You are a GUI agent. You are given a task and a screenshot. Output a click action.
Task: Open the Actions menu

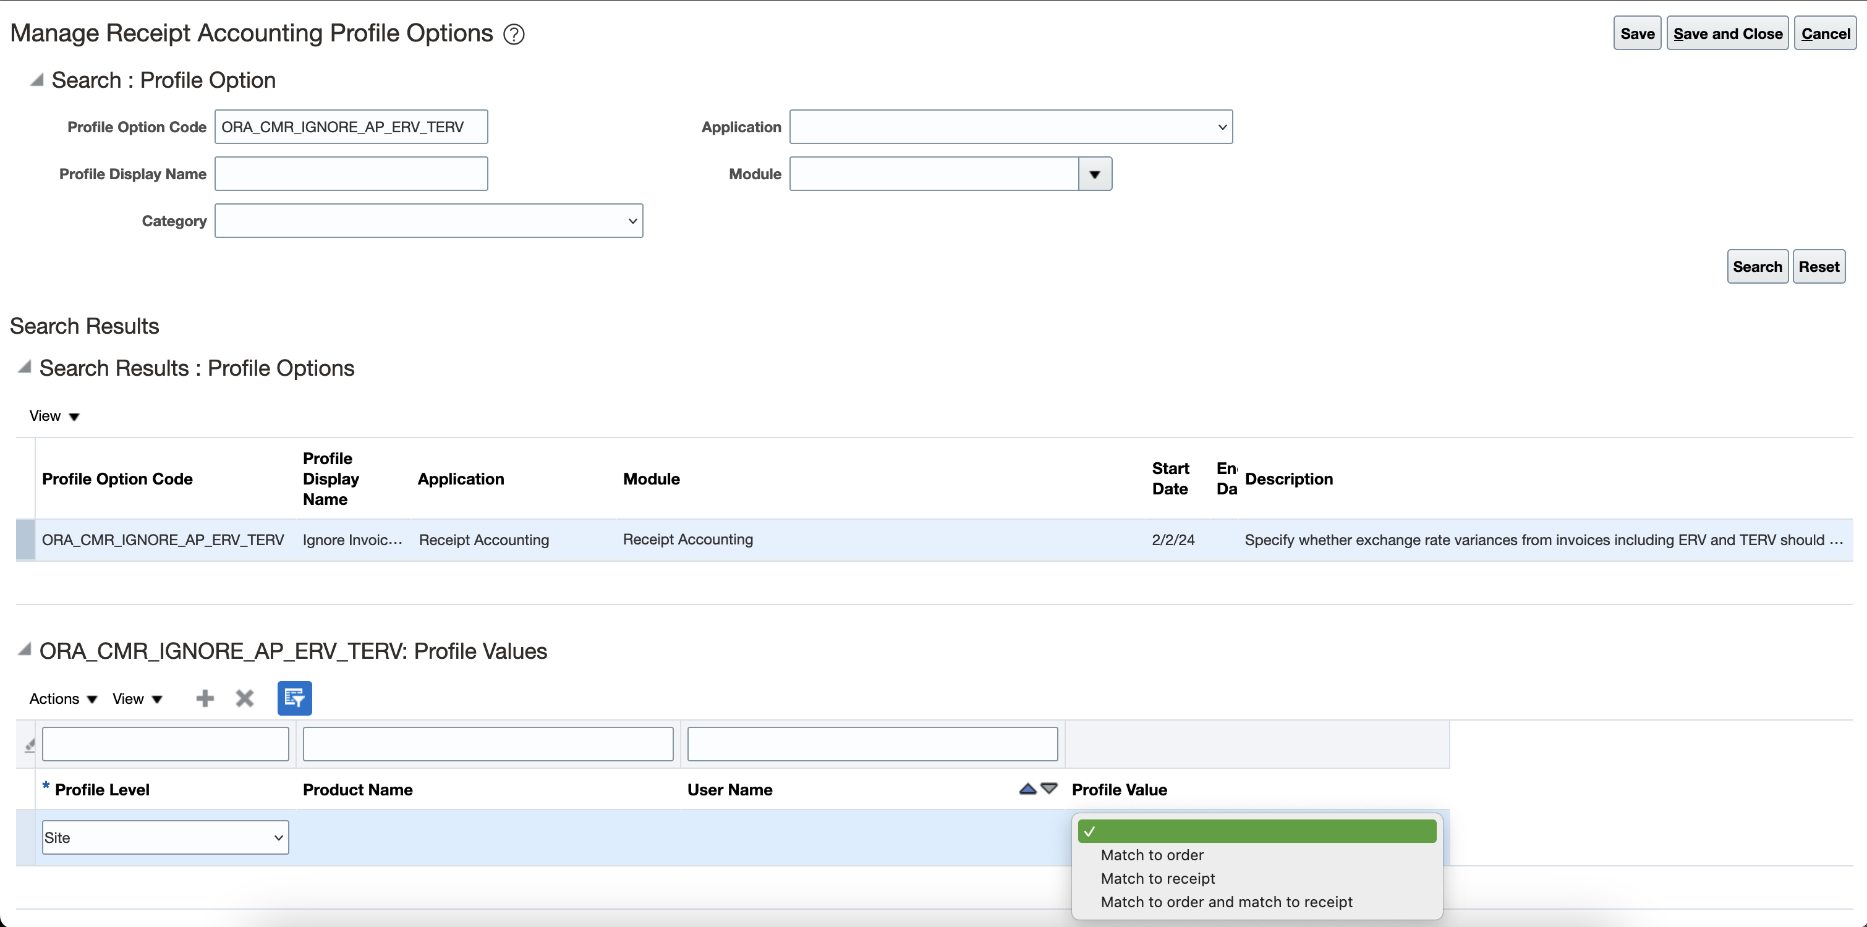pyautogui.click(x=62, y=699)
